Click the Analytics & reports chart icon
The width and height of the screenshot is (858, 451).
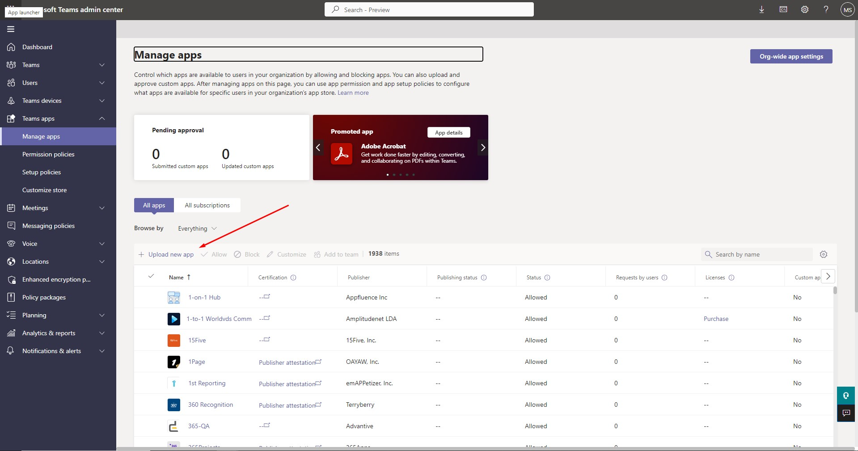(x=11, y=333)
